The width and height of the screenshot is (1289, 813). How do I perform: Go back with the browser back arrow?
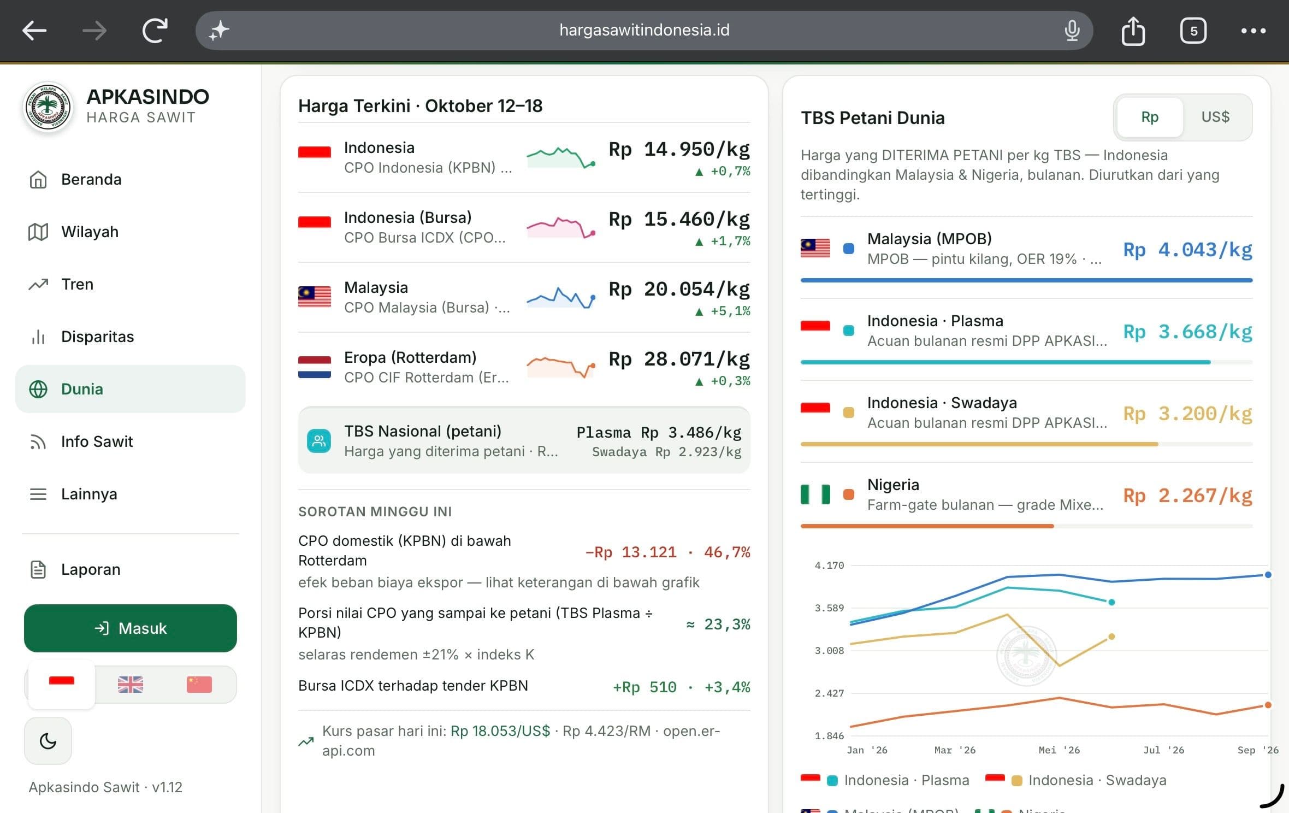[x=34, y=31]
